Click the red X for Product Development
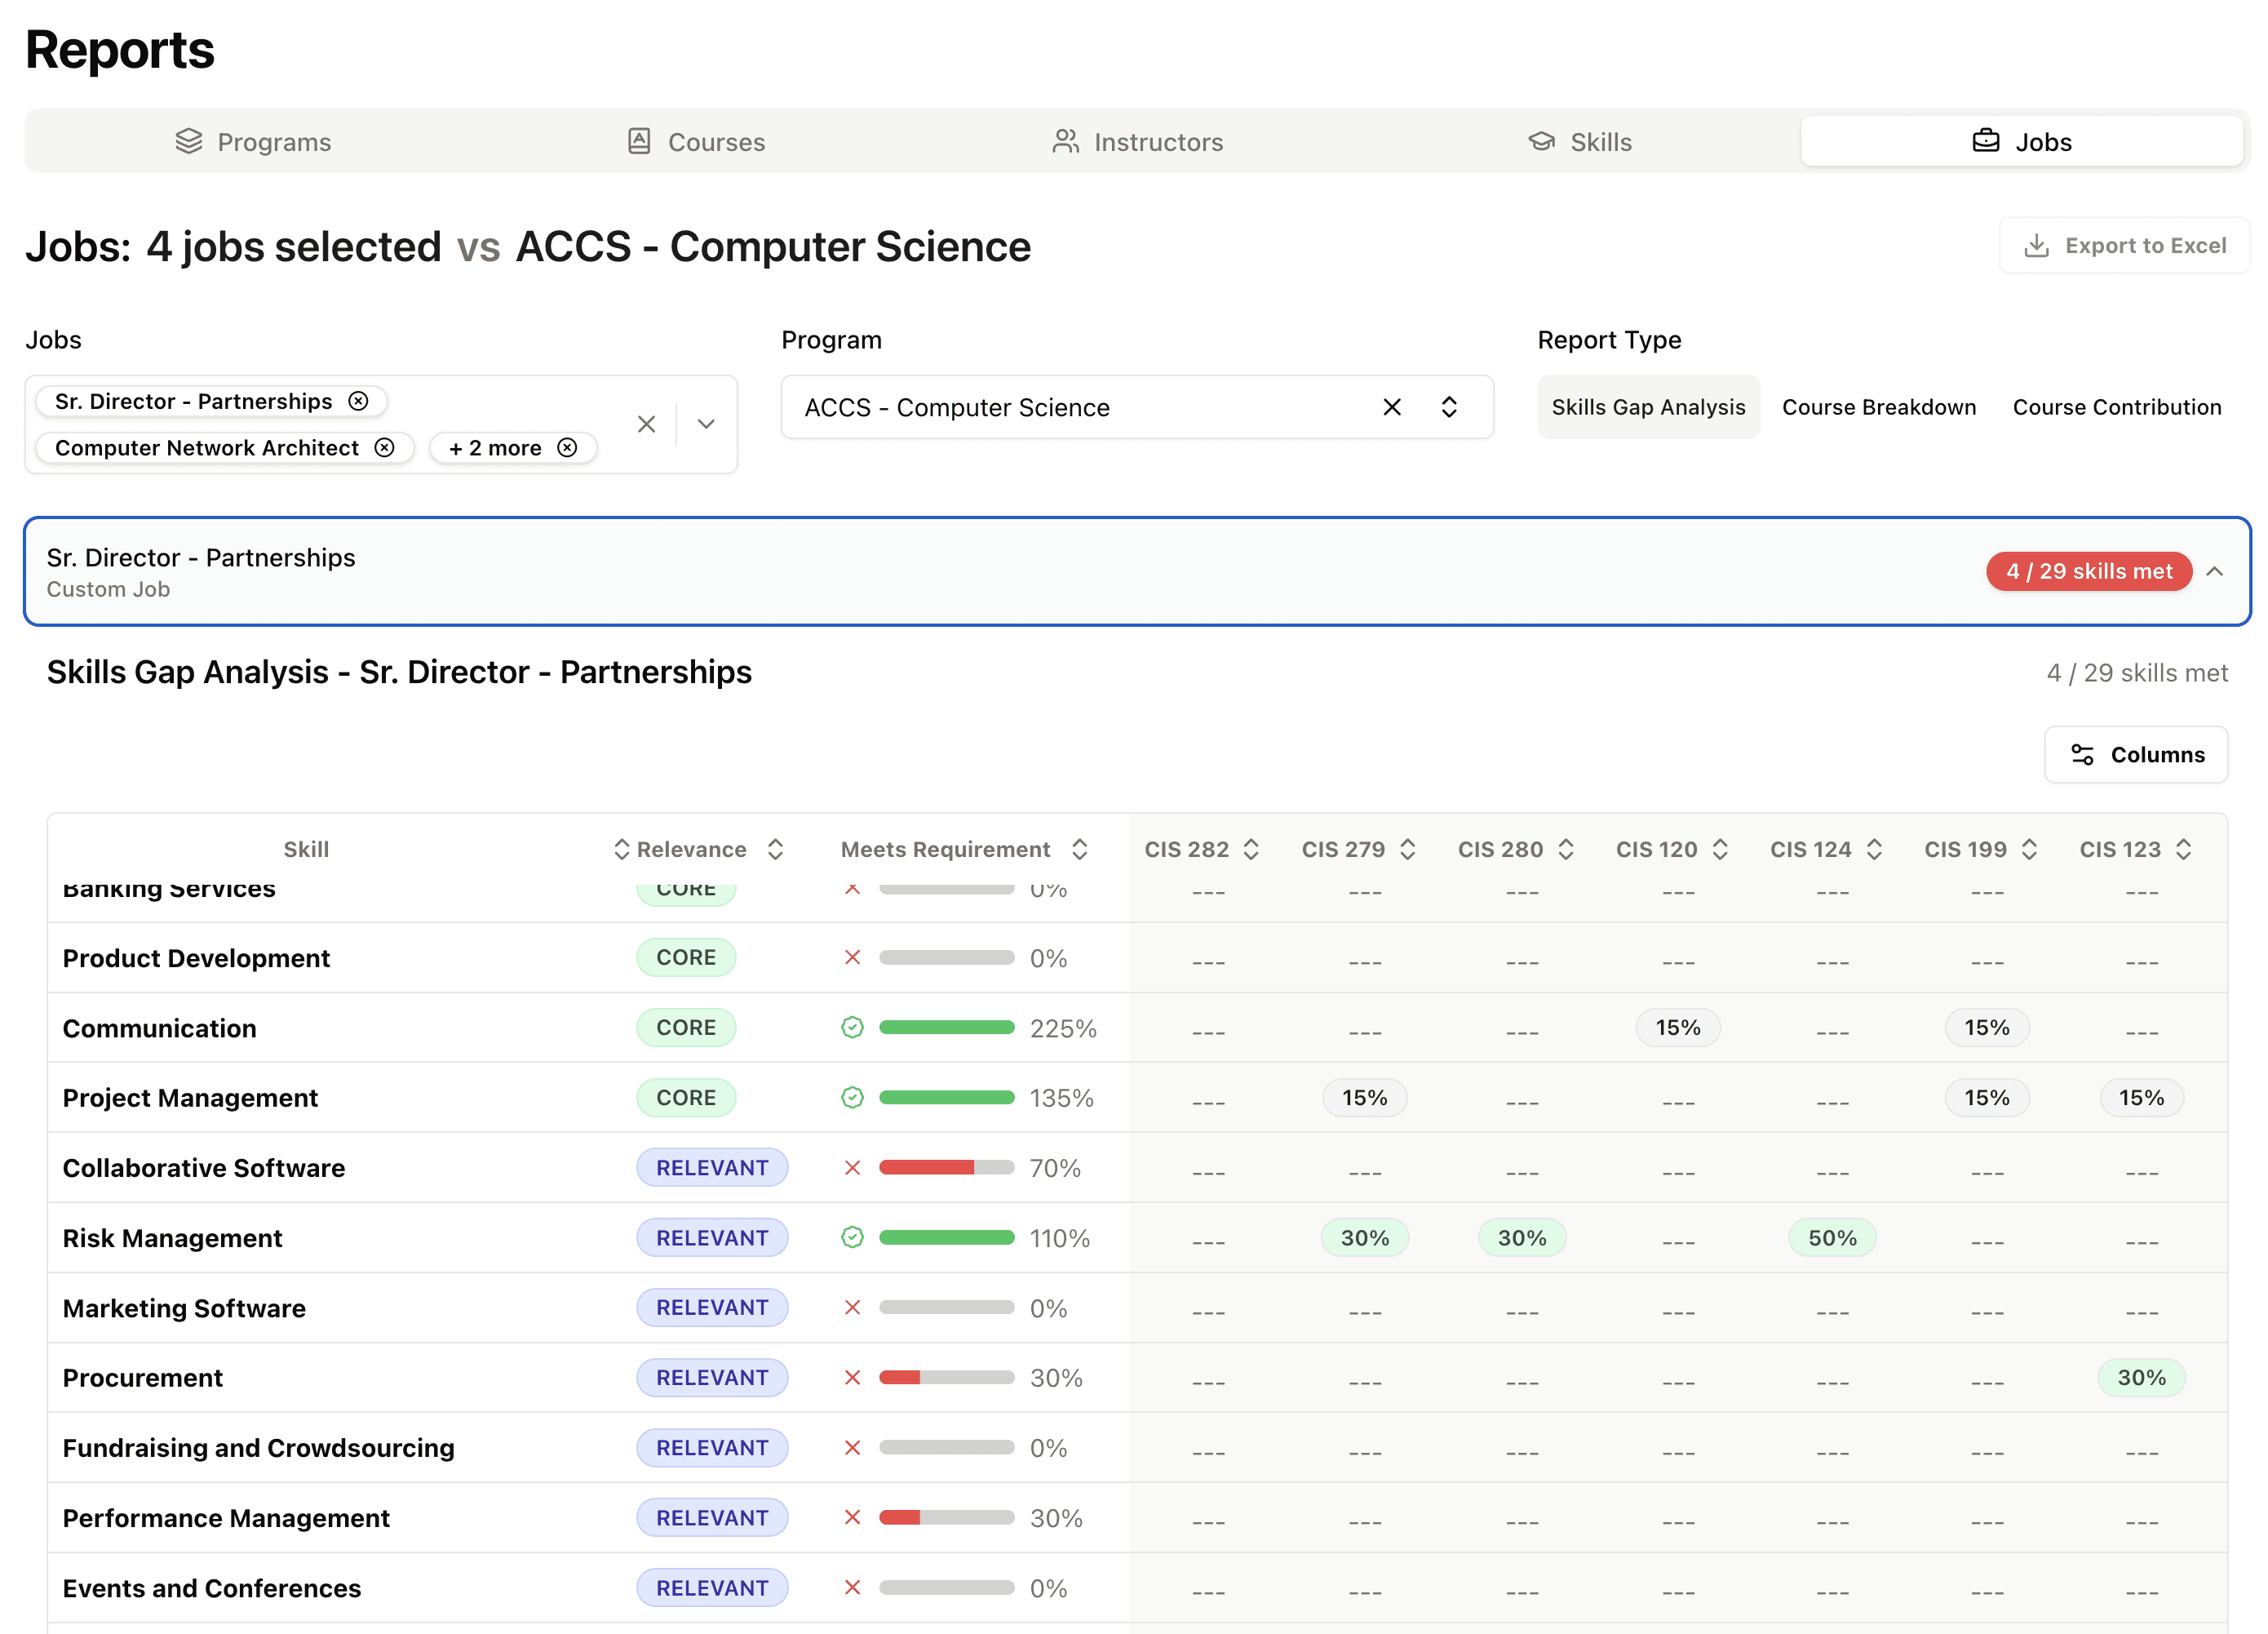 [852, 957]
